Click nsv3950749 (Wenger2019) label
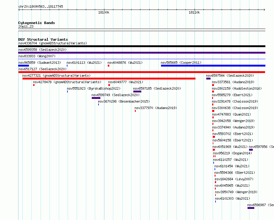The image size is (274, 220). [x=236, y=192]
